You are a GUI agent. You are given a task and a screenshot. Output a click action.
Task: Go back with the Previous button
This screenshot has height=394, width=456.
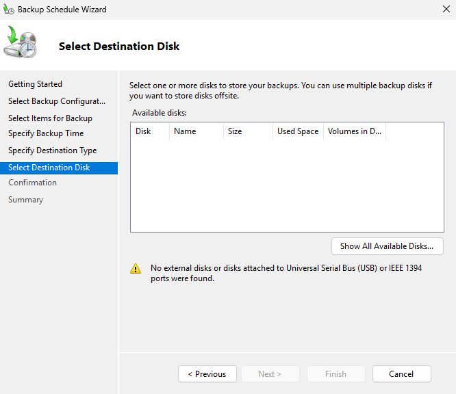coord(207,374)
